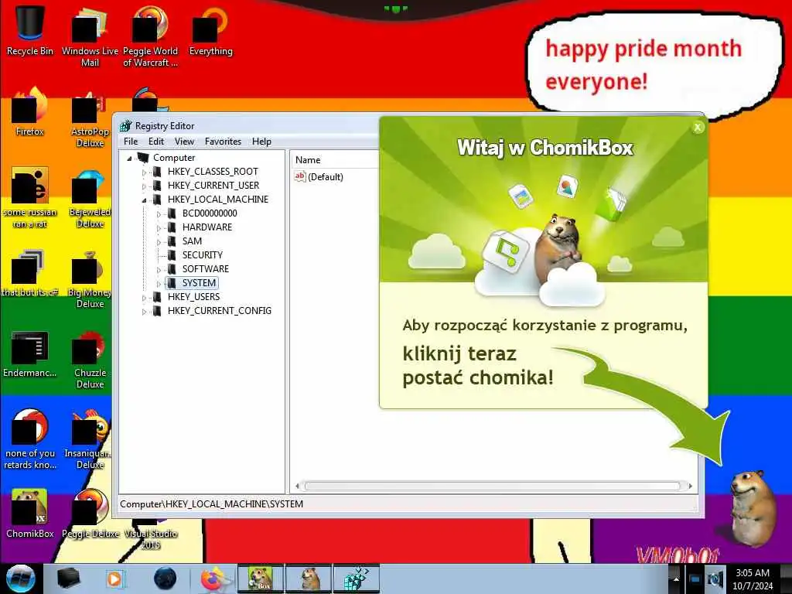
Task: Collapse the Computer root node
Action: (x=129, y=158)
